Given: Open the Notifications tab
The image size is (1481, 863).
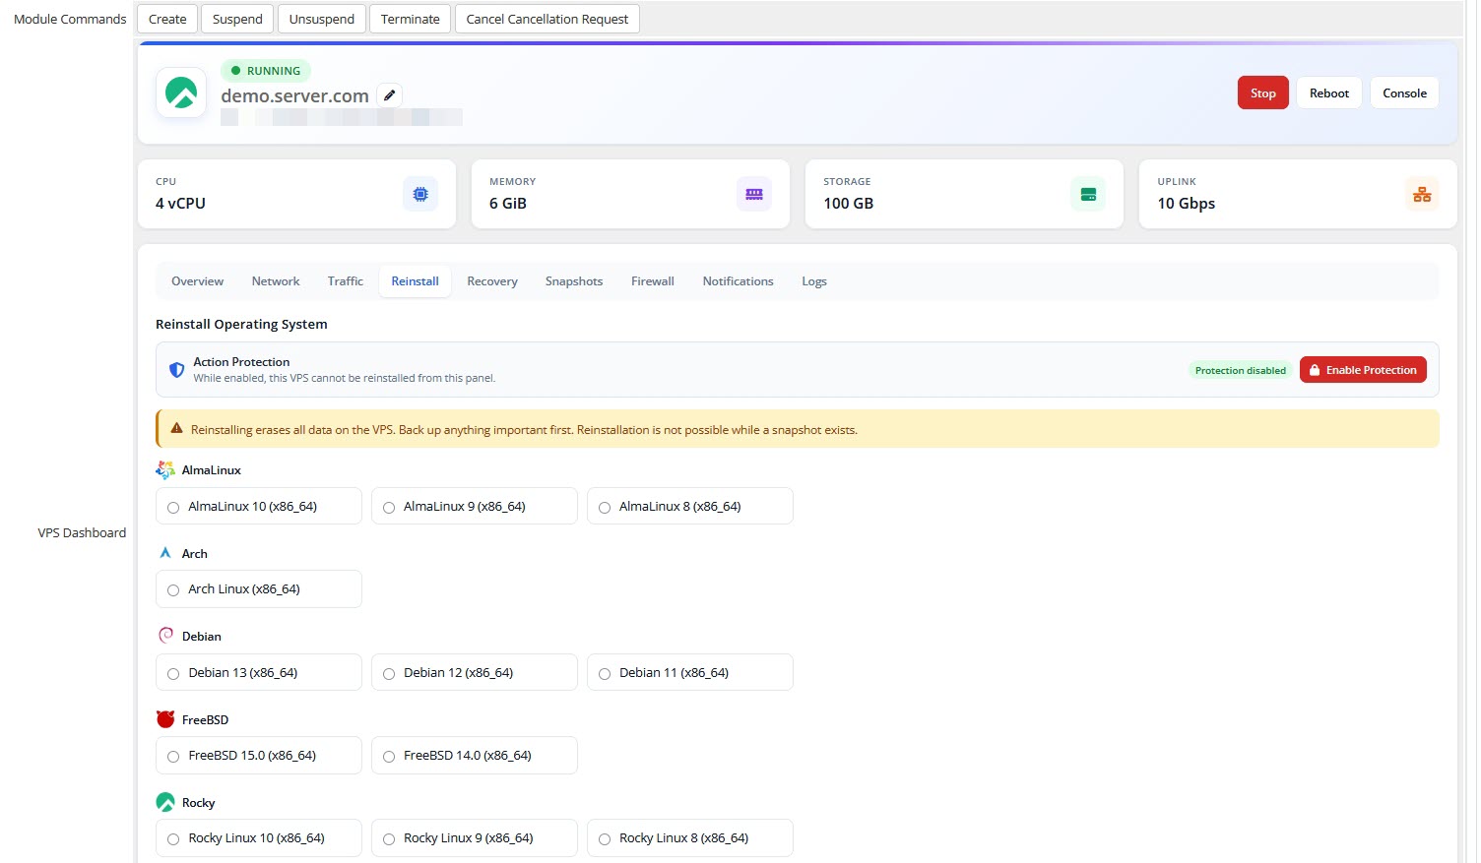Looking at the screenshot, I should tap(738, 281).
